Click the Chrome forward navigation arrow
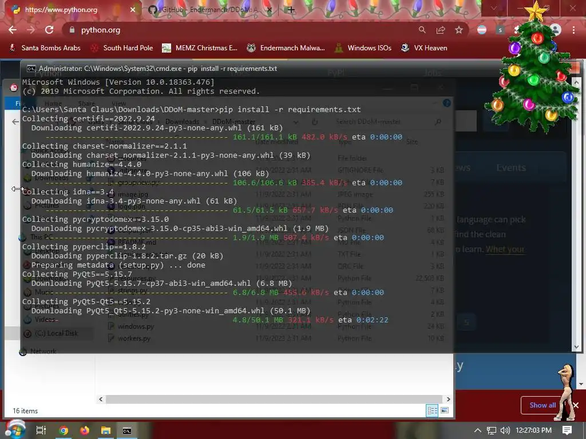Screen dimensions: 586x439 pos(31,30)
